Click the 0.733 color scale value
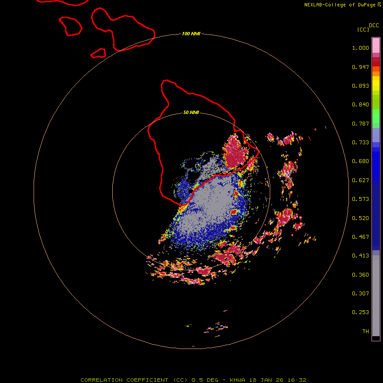 pyautogui.click(x=360, y=143)
